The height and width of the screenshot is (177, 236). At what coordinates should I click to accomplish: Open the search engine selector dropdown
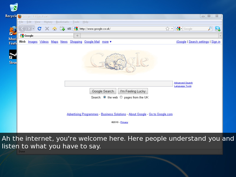pyautogui.click(x=179, y=29)
